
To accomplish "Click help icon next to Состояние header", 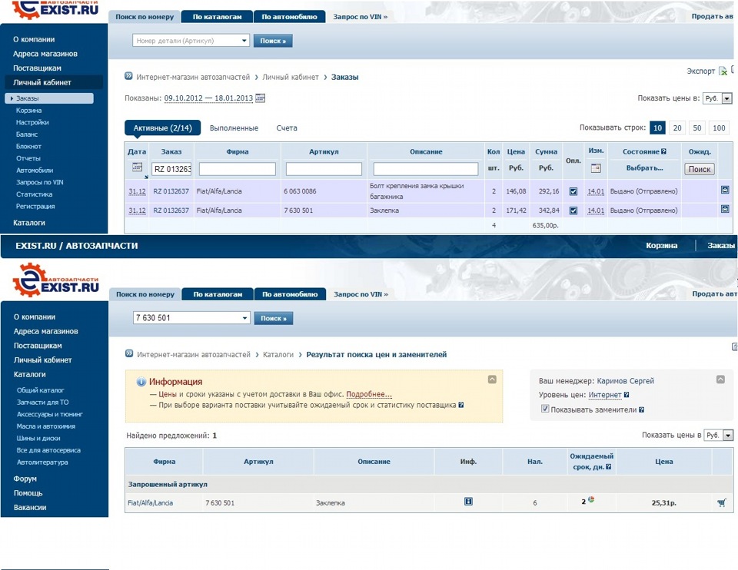I will pos(663,151).
